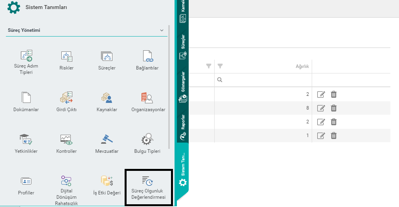The image size is (399, 207).
Task: Collapse the Süreç Yönetimi section
Action: coord(162,30)
